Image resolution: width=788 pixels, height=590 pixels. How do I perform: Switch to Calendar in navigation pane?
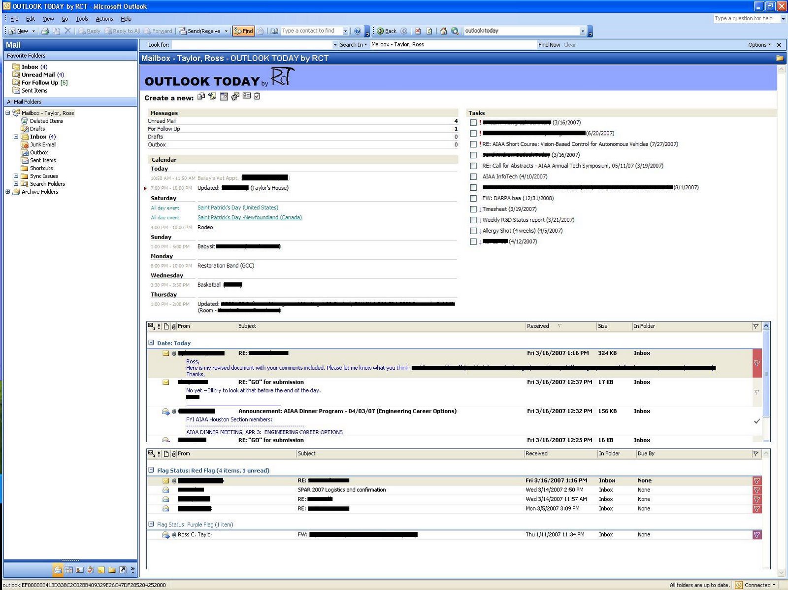(68, 570)
